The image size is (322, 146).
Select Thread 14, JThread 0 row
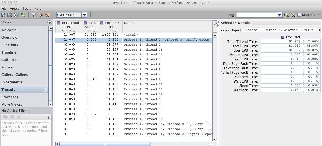point(134,124)
